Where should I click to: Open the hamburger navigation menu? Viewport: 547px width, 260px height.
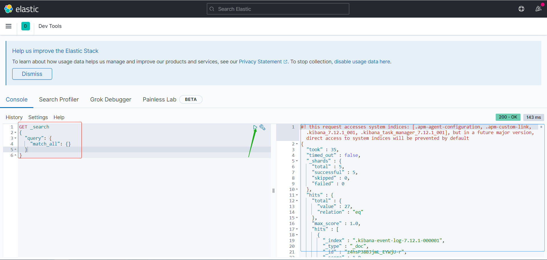pyautogui.click(x=9, y=26)
